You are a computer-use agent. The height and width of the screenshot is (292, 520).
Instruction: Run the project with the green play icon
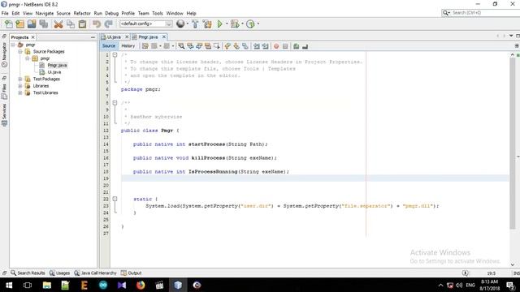coord(219,24)
